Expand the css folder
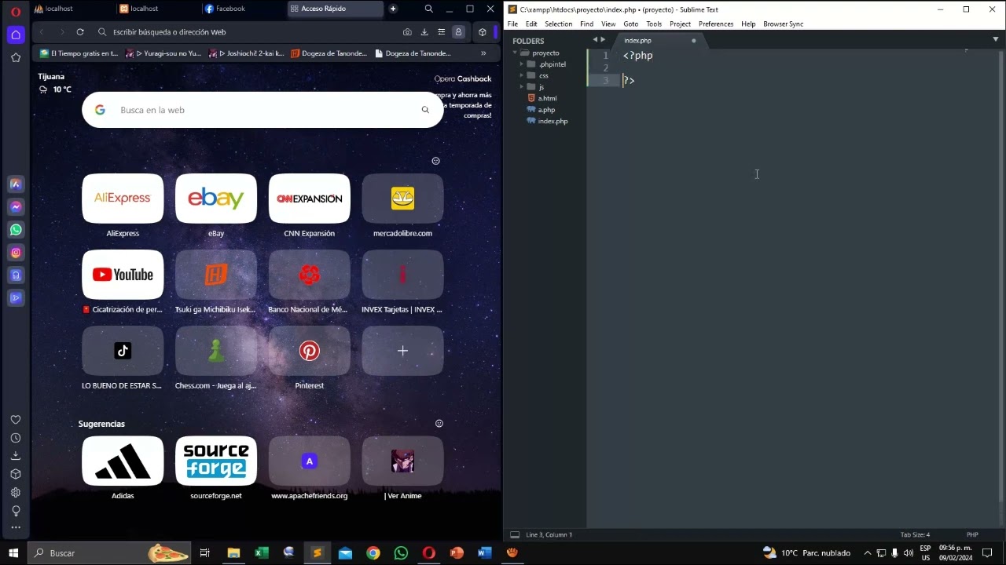The image size is (1006, 565). 522,76
